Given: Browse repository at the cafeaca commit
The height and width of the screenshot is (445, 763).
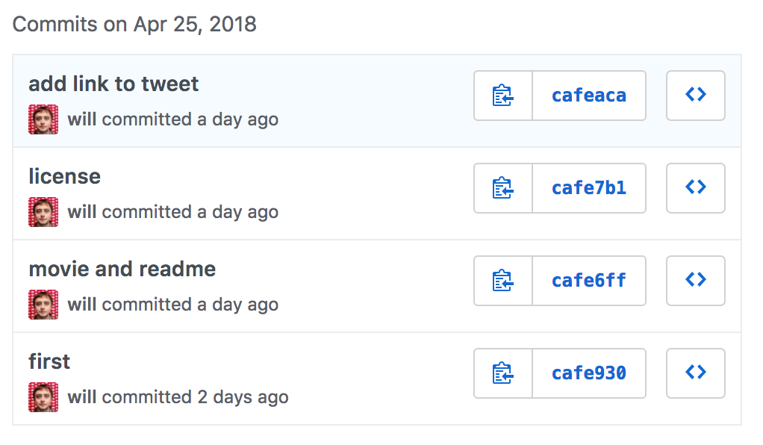Looking at the screenshot, I should 695,96.
